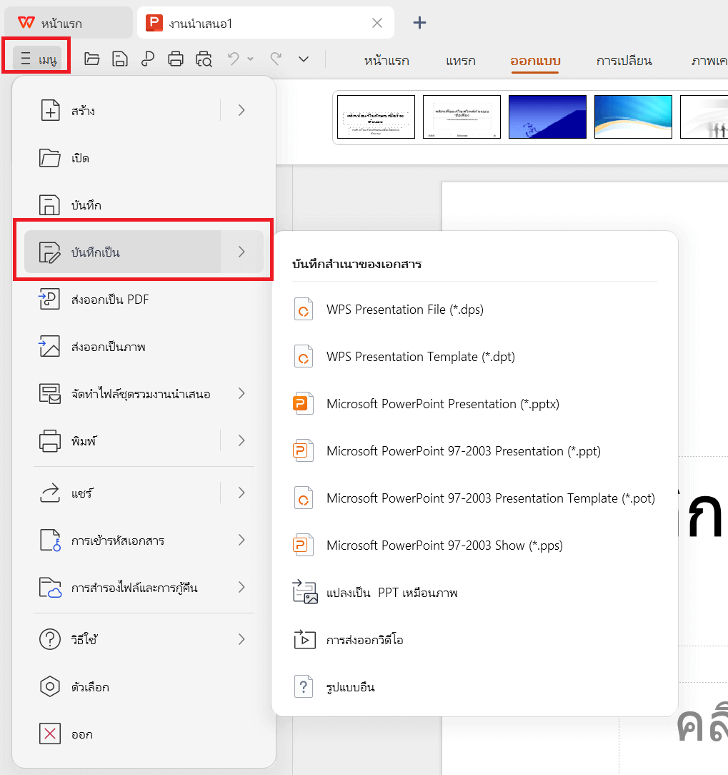Apply the dark blue slope design theme
The width and height of the screenshot is (728, 775).
(x=547, y=117)
